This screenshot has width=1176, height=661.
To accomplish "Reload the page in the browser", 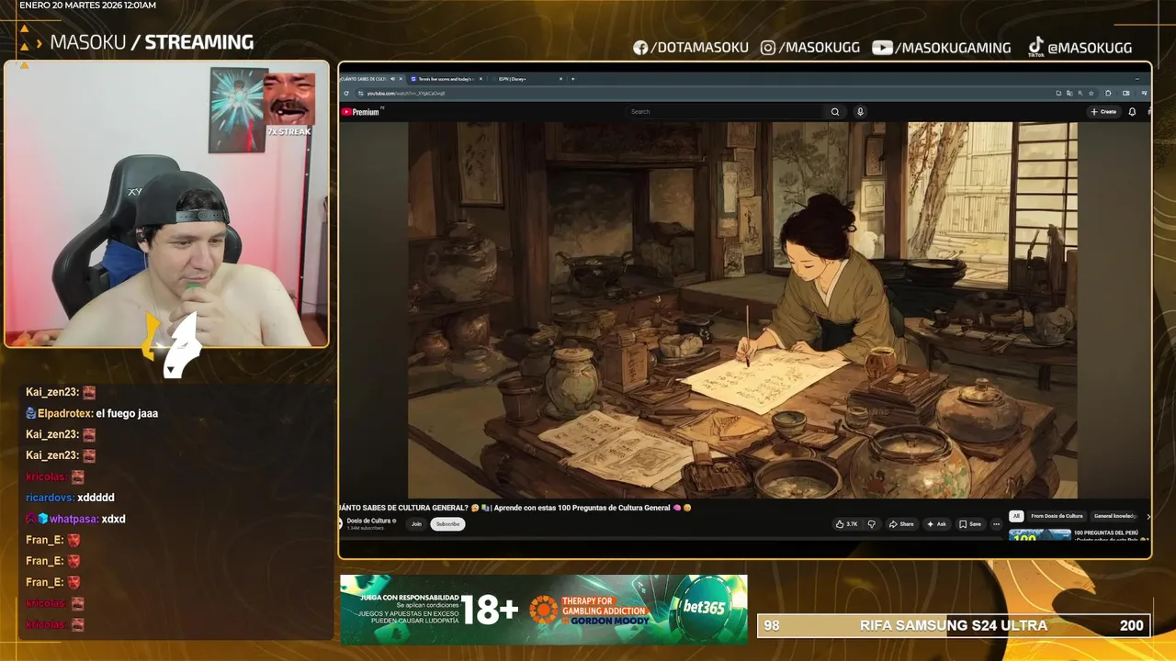I will click(x=346, y=93).
